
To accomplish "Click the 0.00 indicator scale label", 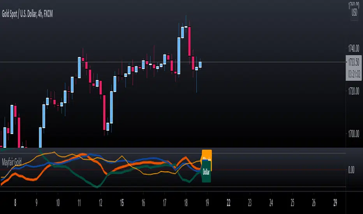I will (351, 170).
